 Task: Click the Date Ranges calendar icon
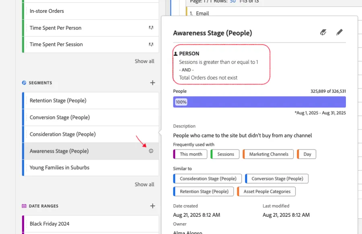[x=24, y=206]
